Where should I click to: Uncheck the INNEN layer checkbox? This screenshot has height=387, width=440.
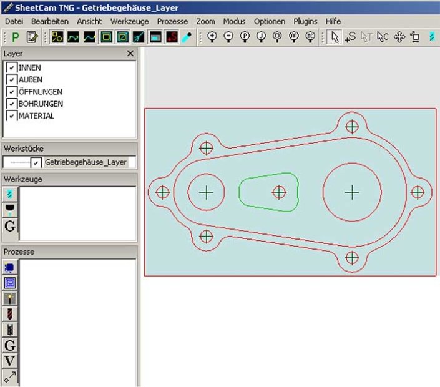(x=12, y=67)
